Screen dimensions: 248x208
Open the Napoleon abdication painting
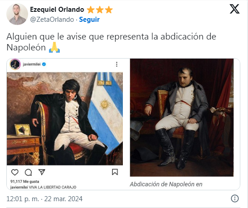pos(182,118)
